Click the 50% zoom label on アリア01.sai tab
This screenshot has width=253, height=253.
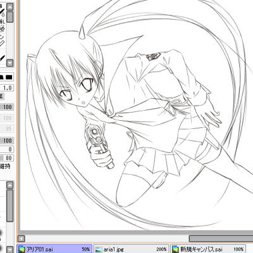[86, 249]
